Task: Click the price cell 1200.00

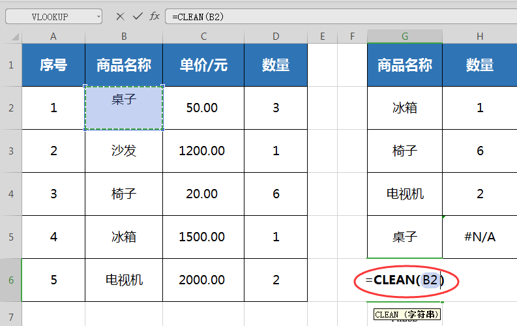Action: 203,151
